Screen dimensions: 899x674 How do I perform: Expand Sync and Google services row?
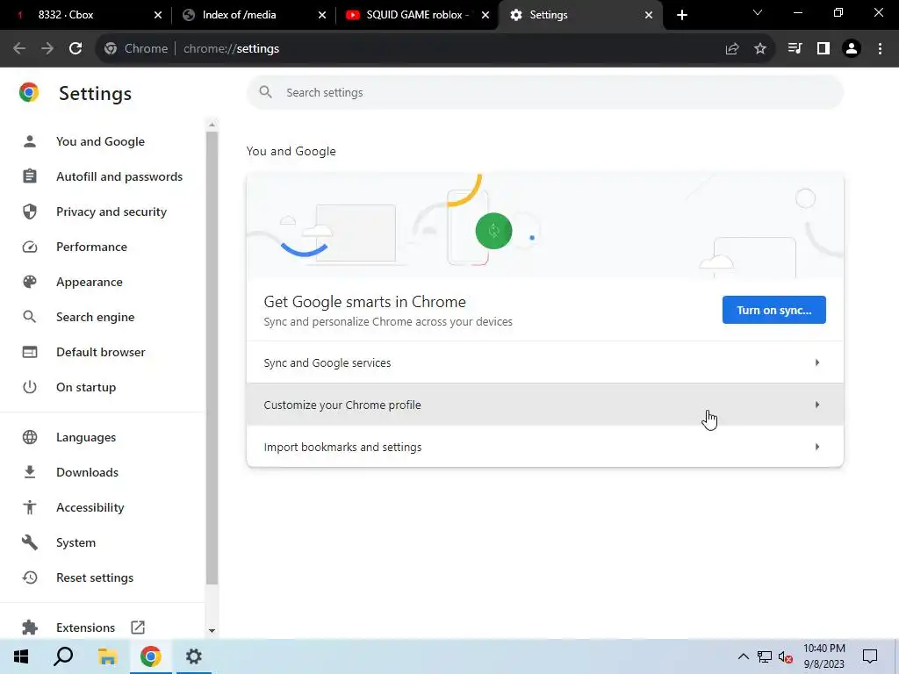pos(544,362)
